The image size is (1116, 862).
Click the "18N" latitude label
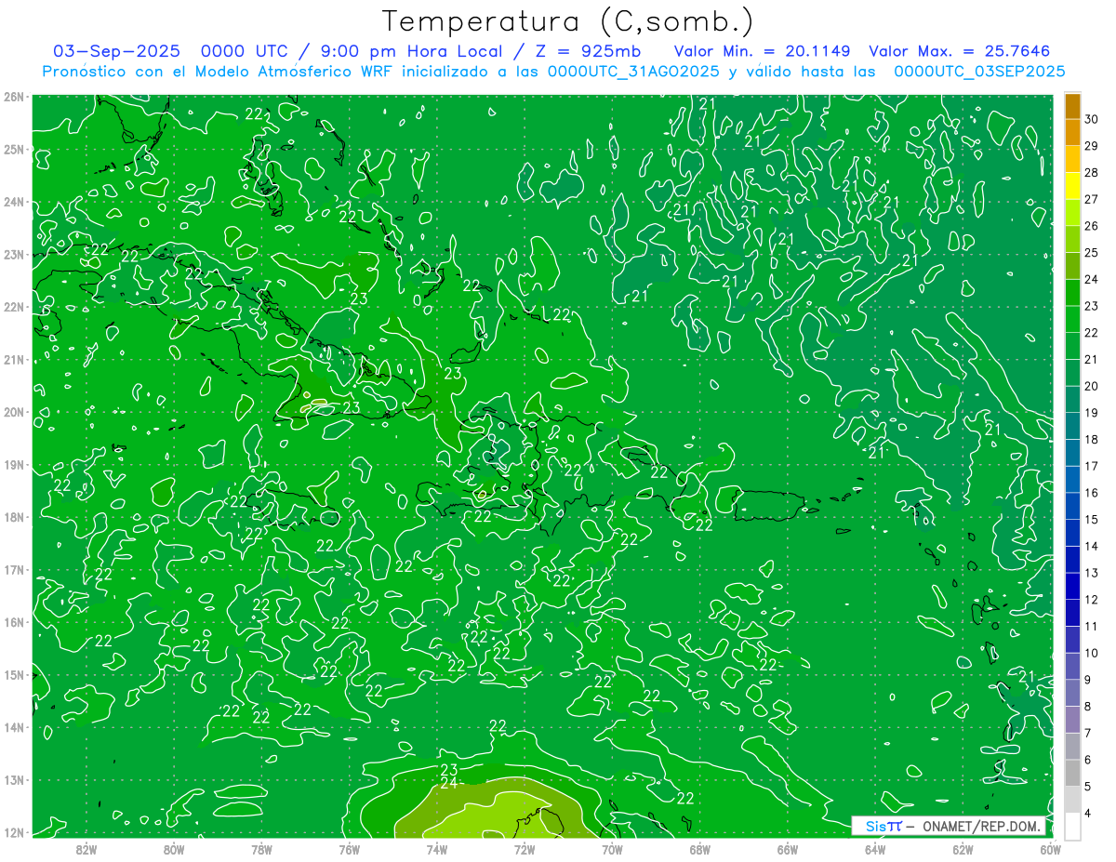pos(14,517)
